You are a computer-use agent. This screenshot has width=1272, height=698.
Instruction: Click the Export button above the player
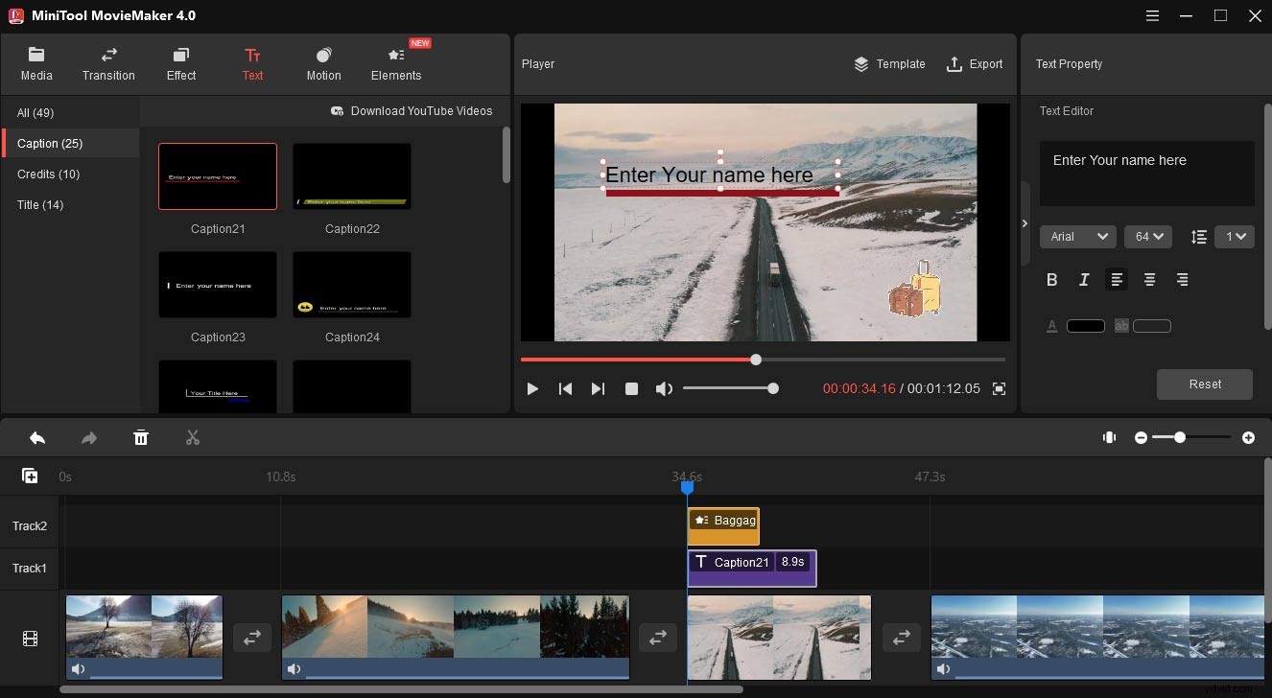(x=975, y=63)
